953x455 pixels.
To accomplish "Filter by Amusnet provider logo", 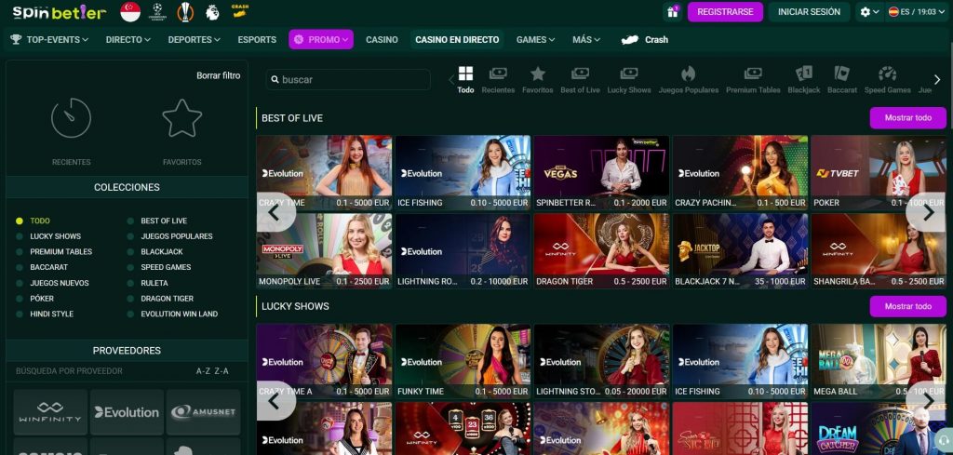I will pos(203,412).
